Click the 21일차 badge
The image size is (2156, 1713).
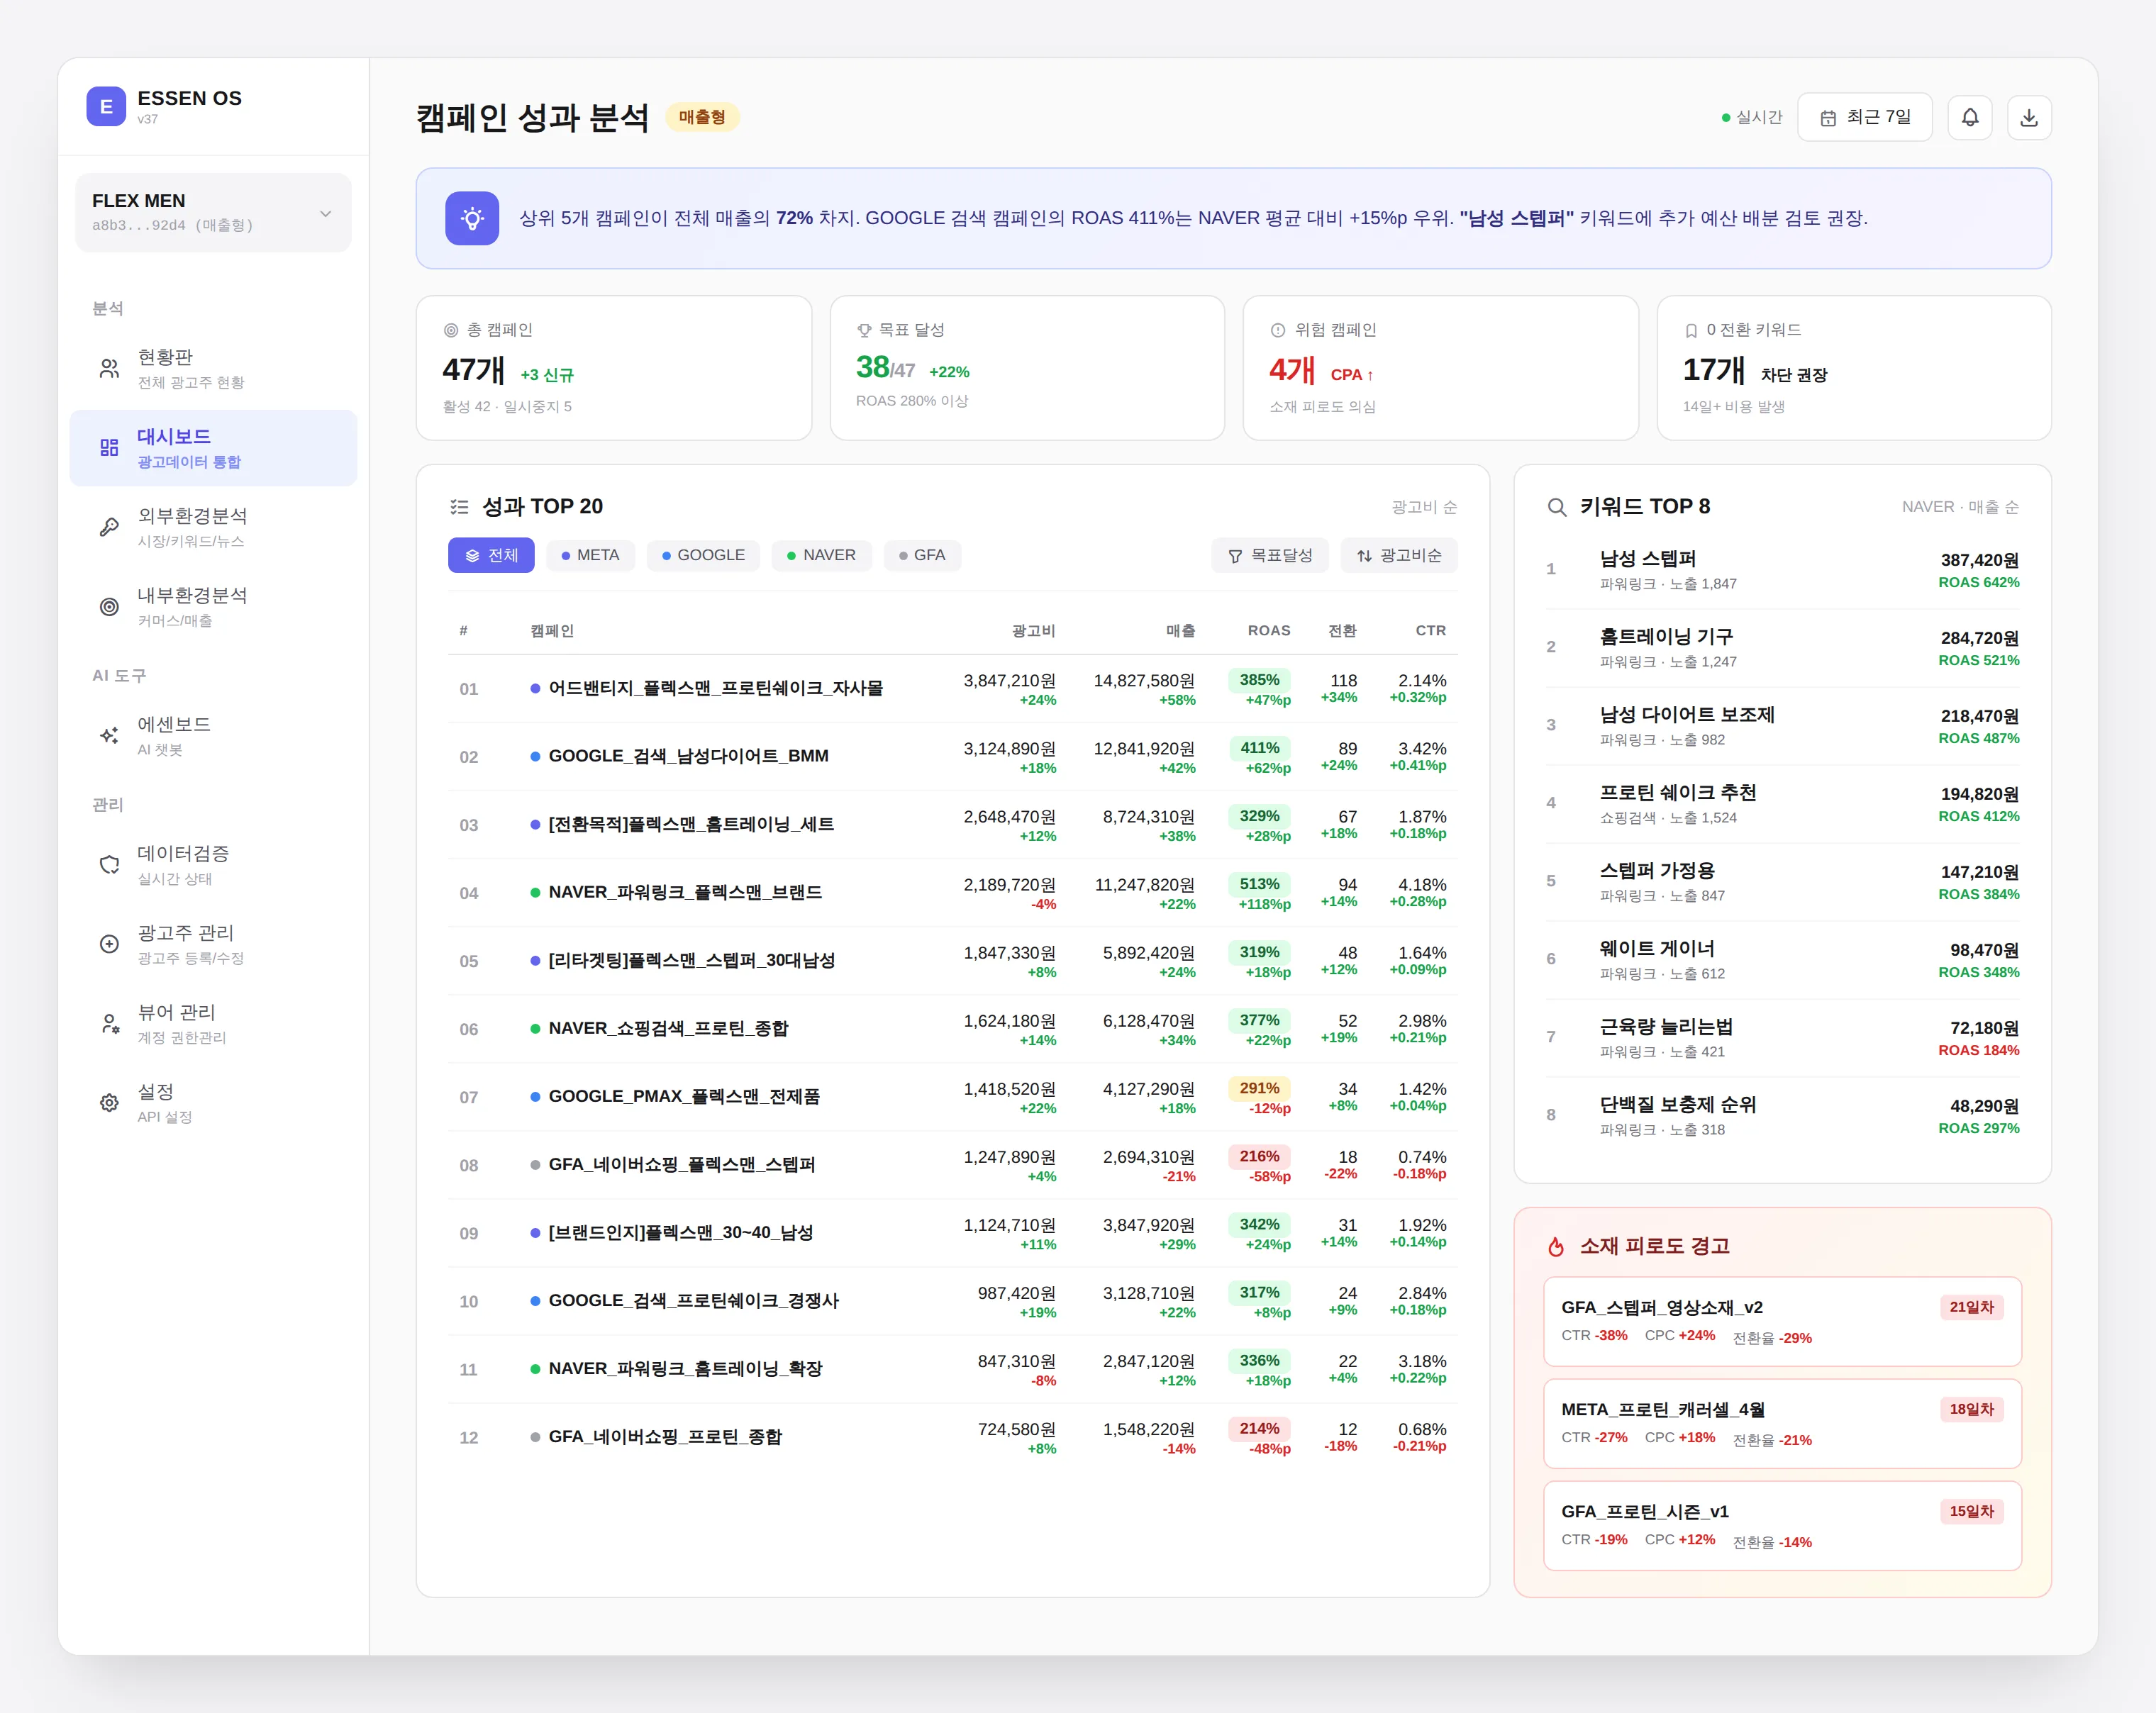point(1971,1307)
